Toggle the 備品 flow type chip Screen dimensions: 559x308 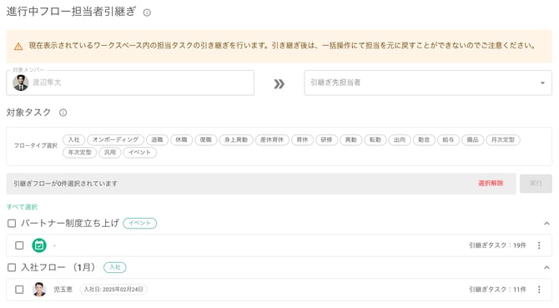473,139
